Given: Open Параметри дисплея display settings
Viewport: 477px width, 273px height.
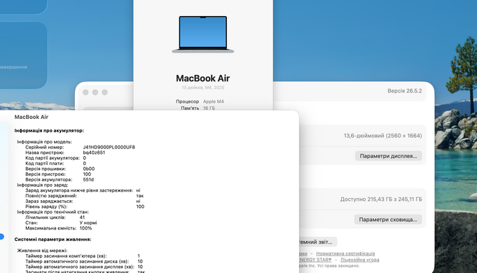Looking at the screenshot, I should click(x=388, y=156).
